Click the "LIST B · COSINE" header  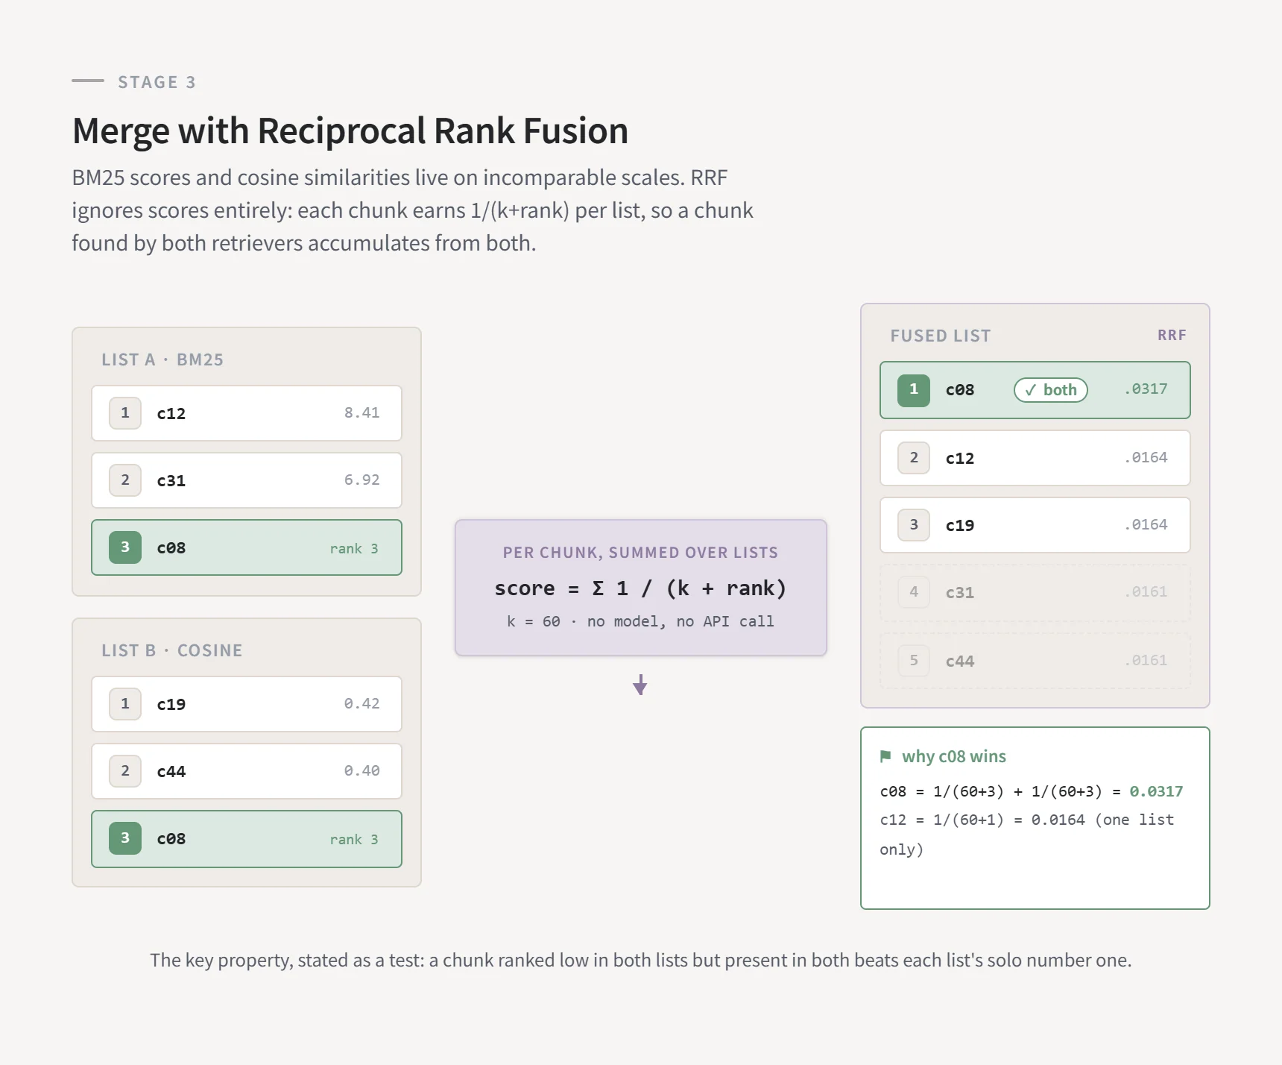pyautogui.click(x=172, y=650)
